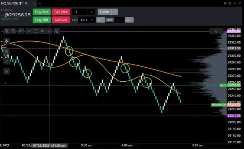Open chart settings gear in chart toolbar

(x=42, y=31)
